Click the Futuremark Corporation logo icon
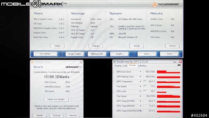The width and height of the screenshot is (209, 118). click(x=154, y=5)
